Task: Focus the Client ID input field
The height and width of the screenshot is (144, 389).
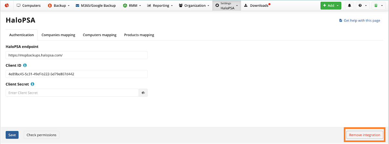Action: (x=77, y=74)
